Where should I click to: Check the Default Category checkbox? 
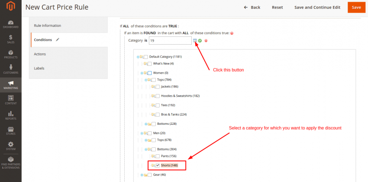pyautogui.click(x=146, y=57)
